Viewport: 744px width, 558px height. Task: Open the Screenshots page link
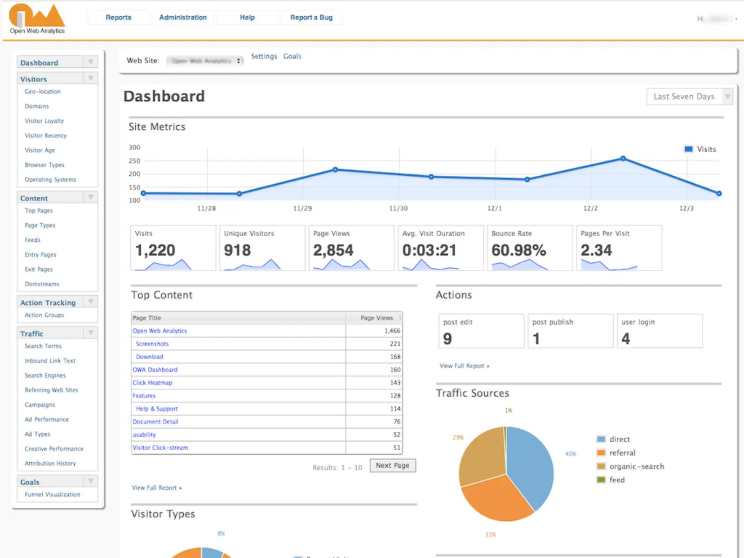pos(152,344)
